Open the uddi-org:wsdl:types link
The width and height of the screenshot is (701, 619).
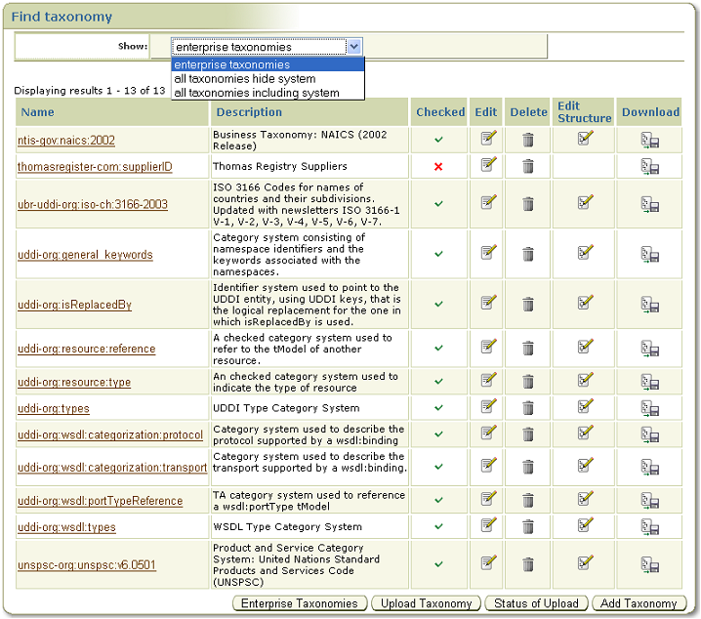[66, 527]
